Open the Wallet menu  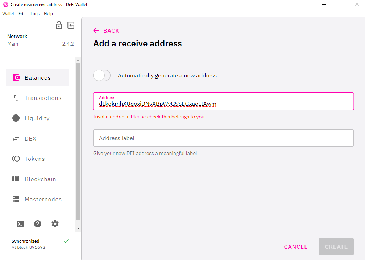click(x=8, y=14)
